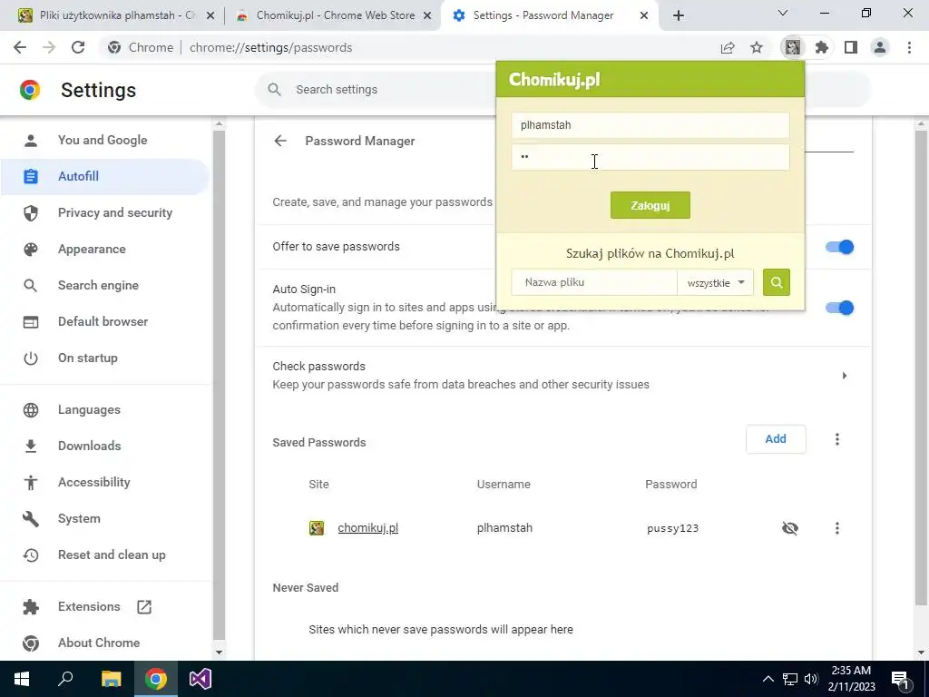Expand the Check passwords section
The height and width of the screenshot is (697, 929).
tap(845, 375)
